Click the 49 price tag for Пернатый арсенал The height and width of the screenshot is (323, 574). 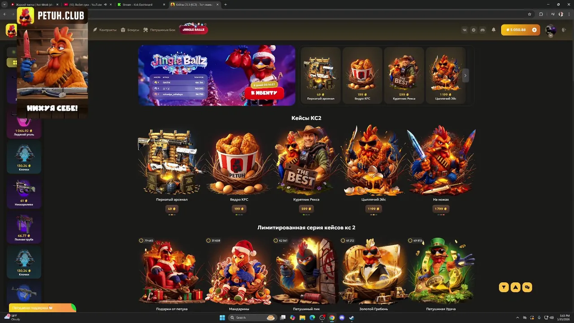pyautogui.click(x=172, y=209)
